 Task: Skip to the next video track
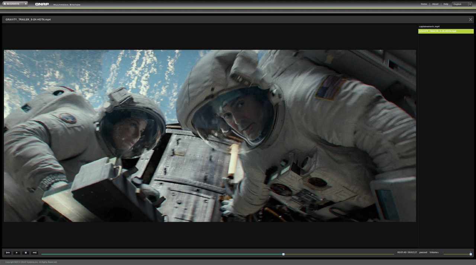pyautogui.click(x=35, y=253)
